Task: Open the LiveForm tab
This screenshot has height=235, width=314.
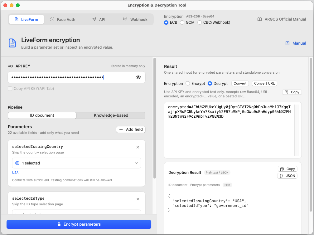Action: 27,19
